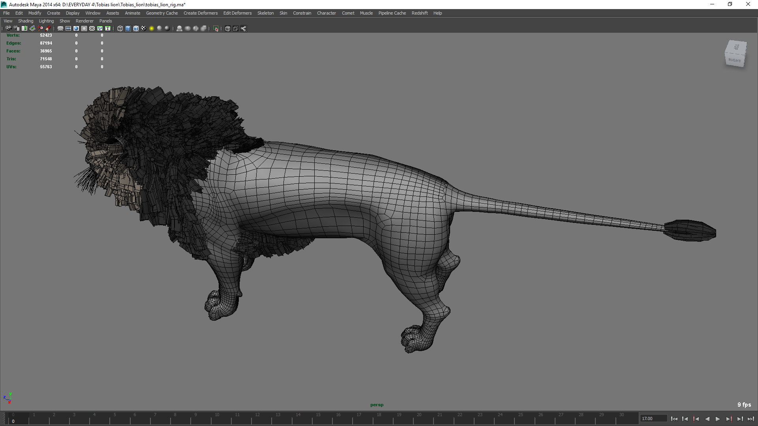This screenshot has width=758, height=426.
Task: Toggle X-ray display mode
Action: pos(187,28)
